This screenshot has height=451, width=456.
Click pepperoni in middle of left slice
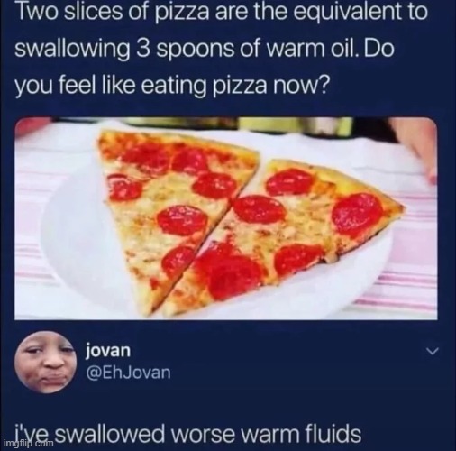182,219
